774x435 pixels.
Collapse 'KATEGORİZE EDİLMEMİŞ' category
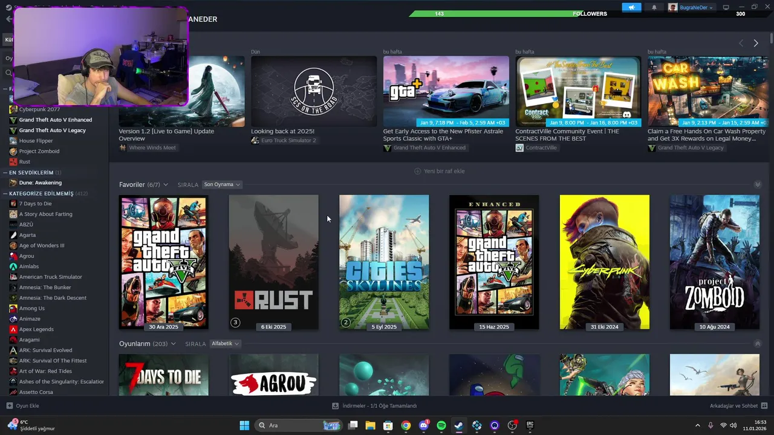(x=5, y=193)
